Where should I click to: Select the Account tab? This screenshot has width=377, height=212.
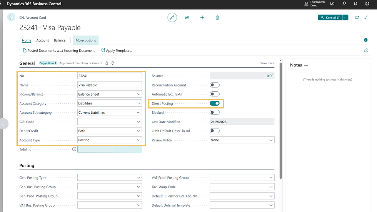pos(42,40)
